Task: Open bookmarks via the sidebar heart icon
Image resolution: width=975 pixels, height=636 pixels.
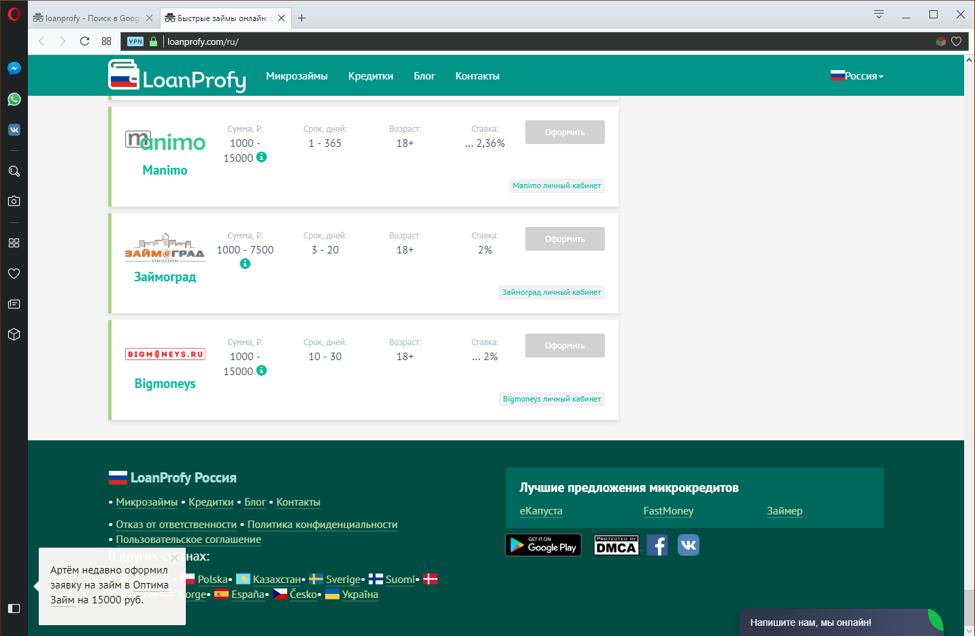Action: coord(14,273)
